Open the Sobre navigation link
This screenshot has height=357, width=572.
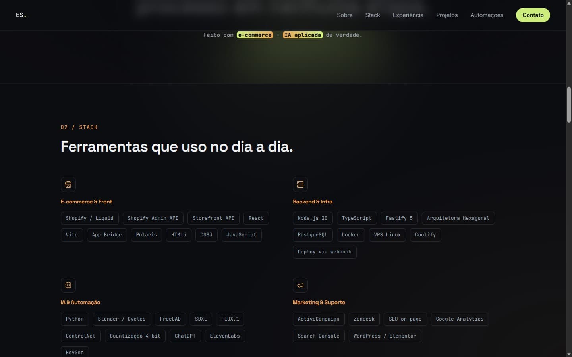point(344,15)
